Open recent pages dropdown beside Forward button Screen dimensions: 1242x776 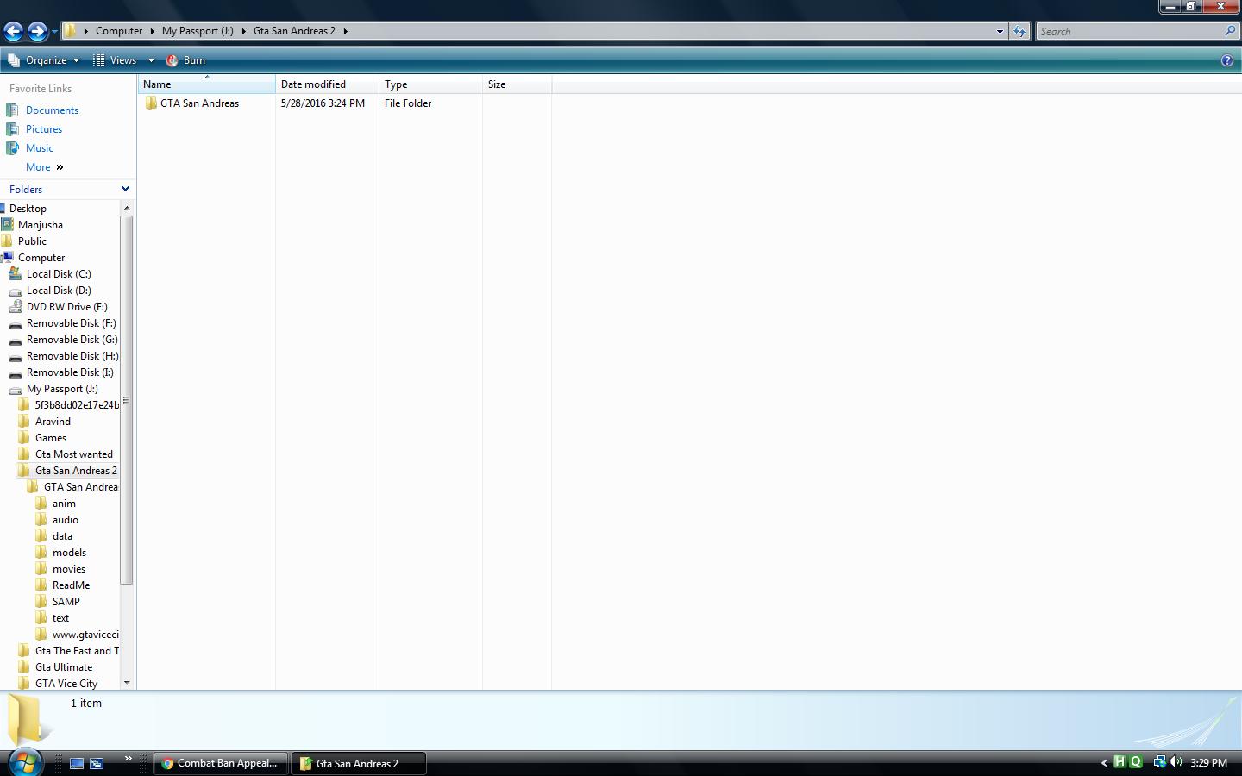click(x=54, y=32)
